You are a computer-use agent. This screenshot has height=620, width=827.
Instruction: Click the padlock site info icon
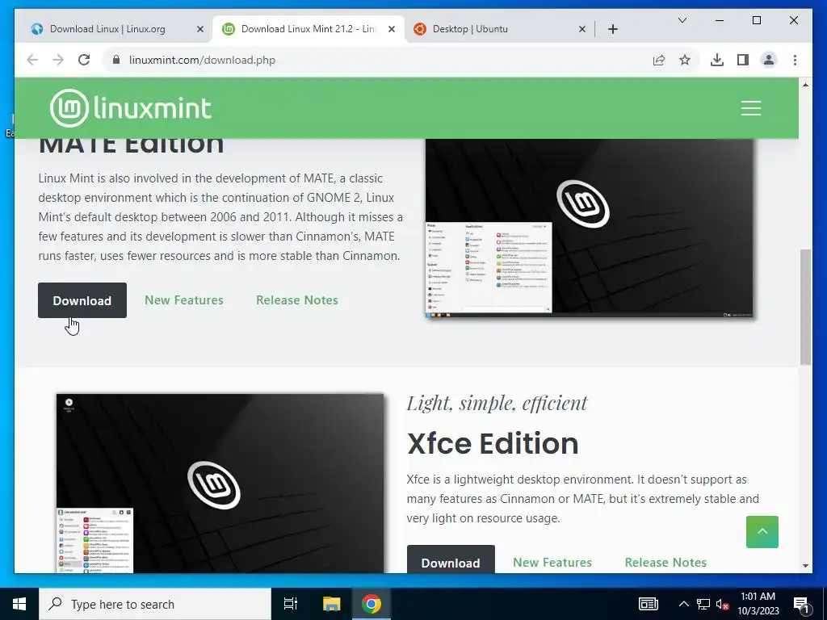coord(116,60)
